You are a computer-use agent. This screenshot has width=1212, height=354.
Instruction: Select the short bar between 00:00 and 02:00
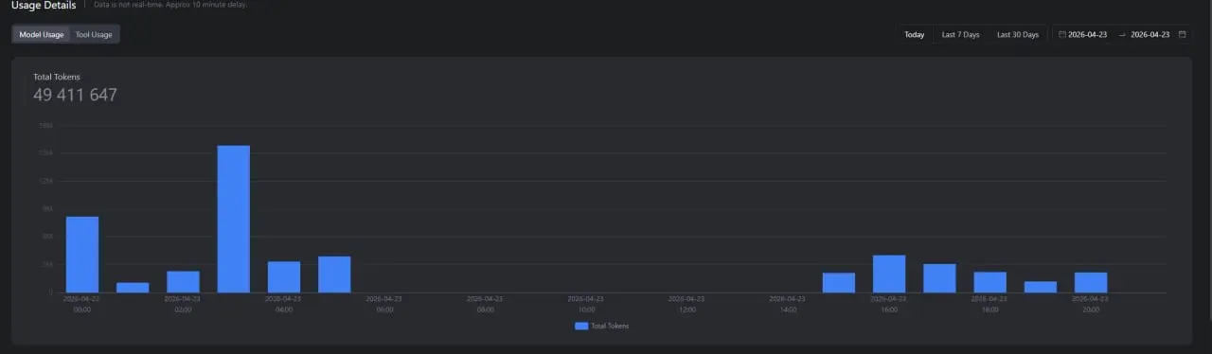(133, 288)
